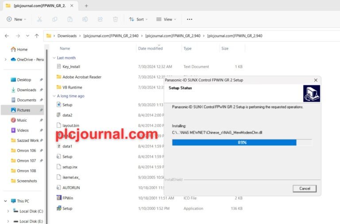Cancel the FPWIN GR 2 setup
Screen dimensions: 340x224
(x=305, y=189)
